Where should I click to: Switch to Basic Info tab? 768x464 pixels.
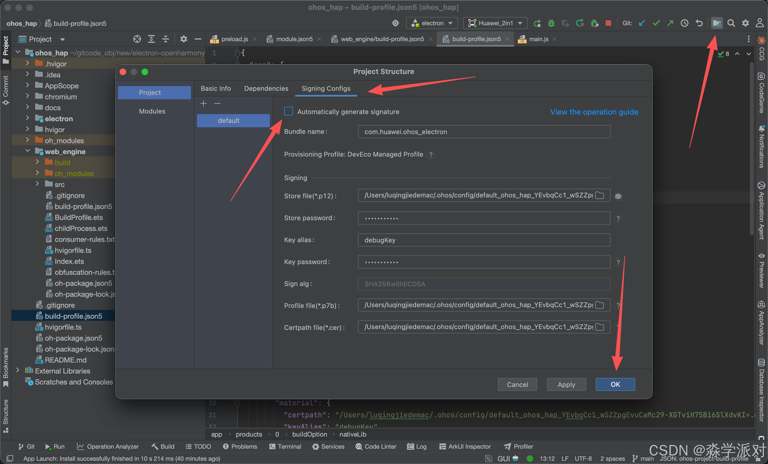click(216, 89)
